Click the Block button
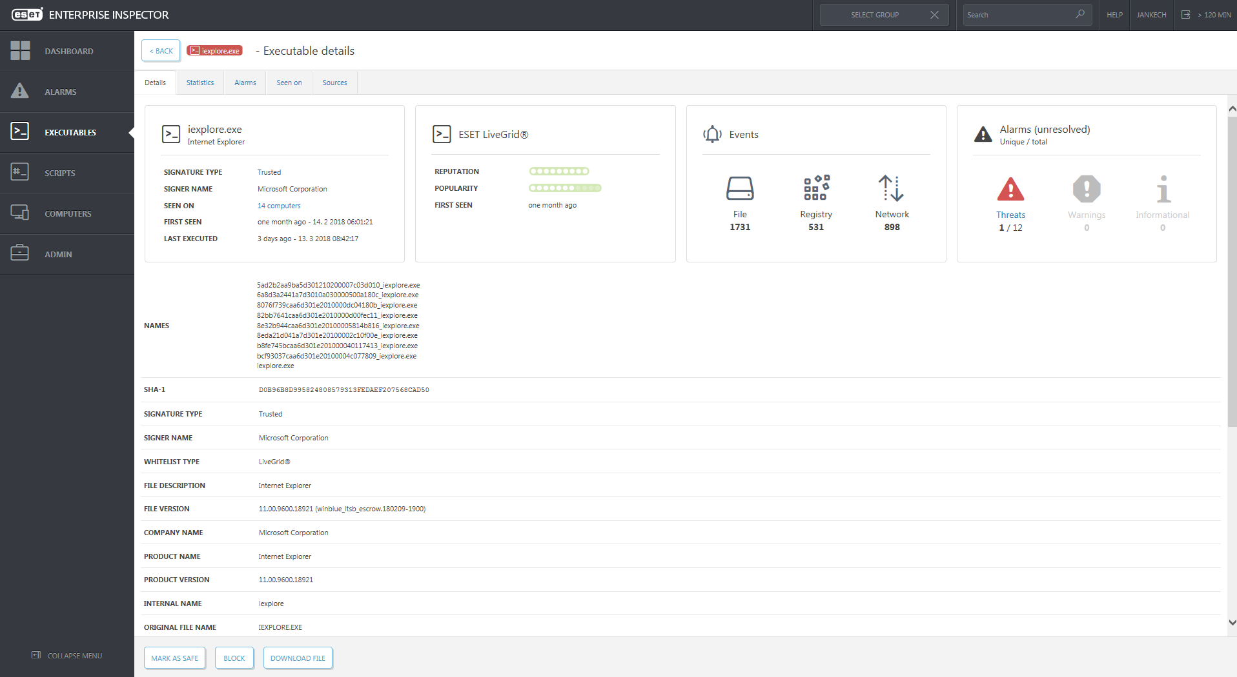 (x=234, y=658)
